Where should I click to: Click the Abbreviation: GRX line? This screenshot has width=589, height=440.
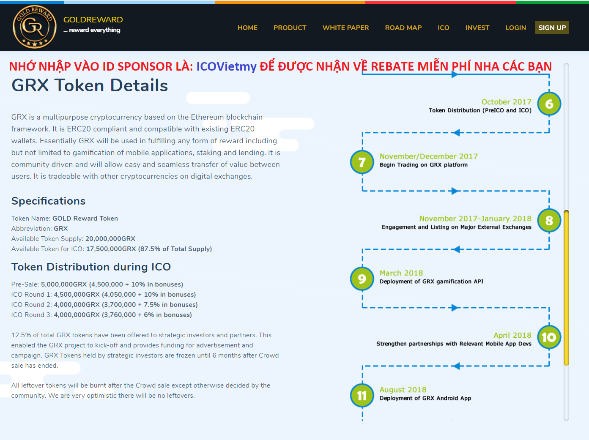tap(39, 229)
